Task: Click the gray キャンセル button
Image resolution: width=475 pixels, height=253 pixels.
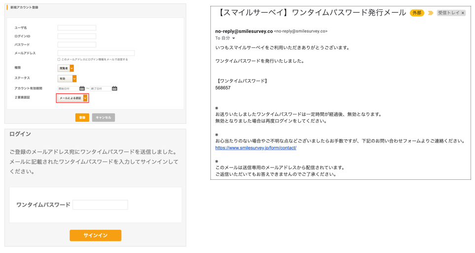Action: point(103,117)
